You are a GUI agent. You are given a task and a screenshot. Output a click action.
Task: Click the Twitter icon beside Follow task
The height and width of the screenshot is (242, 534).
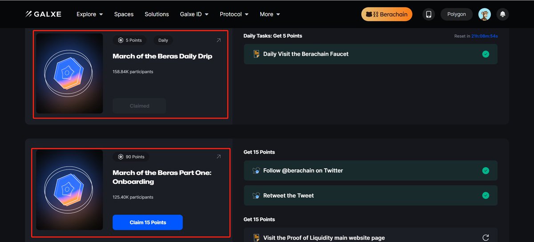click(x=256, y=170)
